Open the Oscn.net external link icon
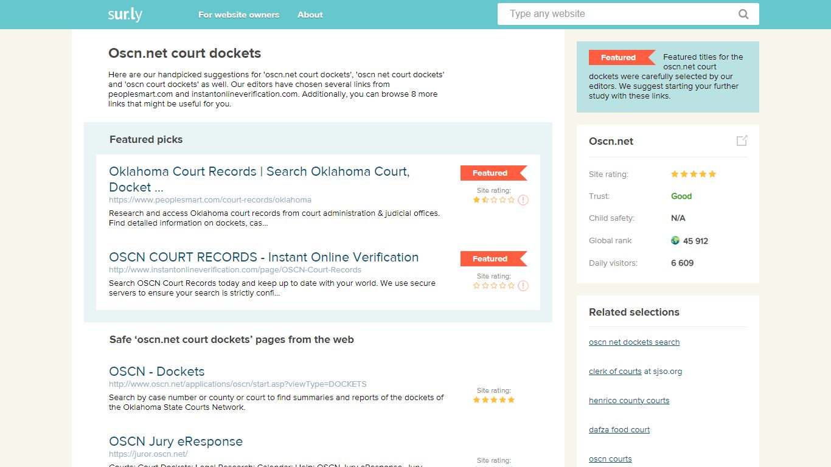The height and width of the screenshot is (467, 831). (742, 140)
